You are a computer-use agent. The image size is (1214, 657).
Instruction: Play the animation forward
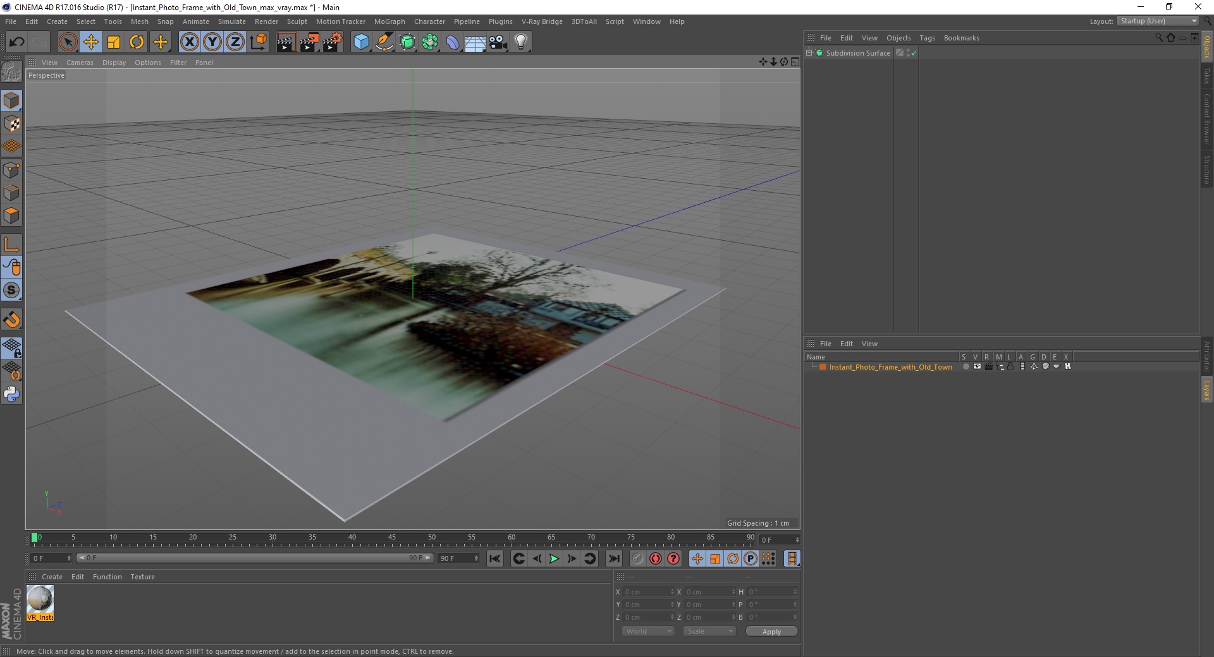[x=554, y=558]
